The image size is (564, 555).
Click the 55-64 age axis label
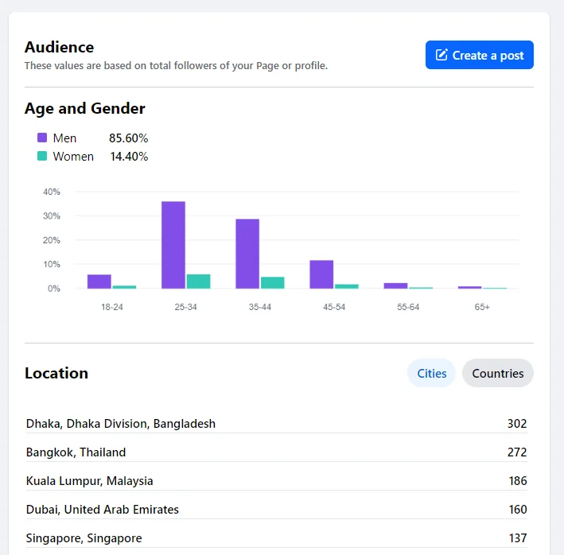pos(408,307)
